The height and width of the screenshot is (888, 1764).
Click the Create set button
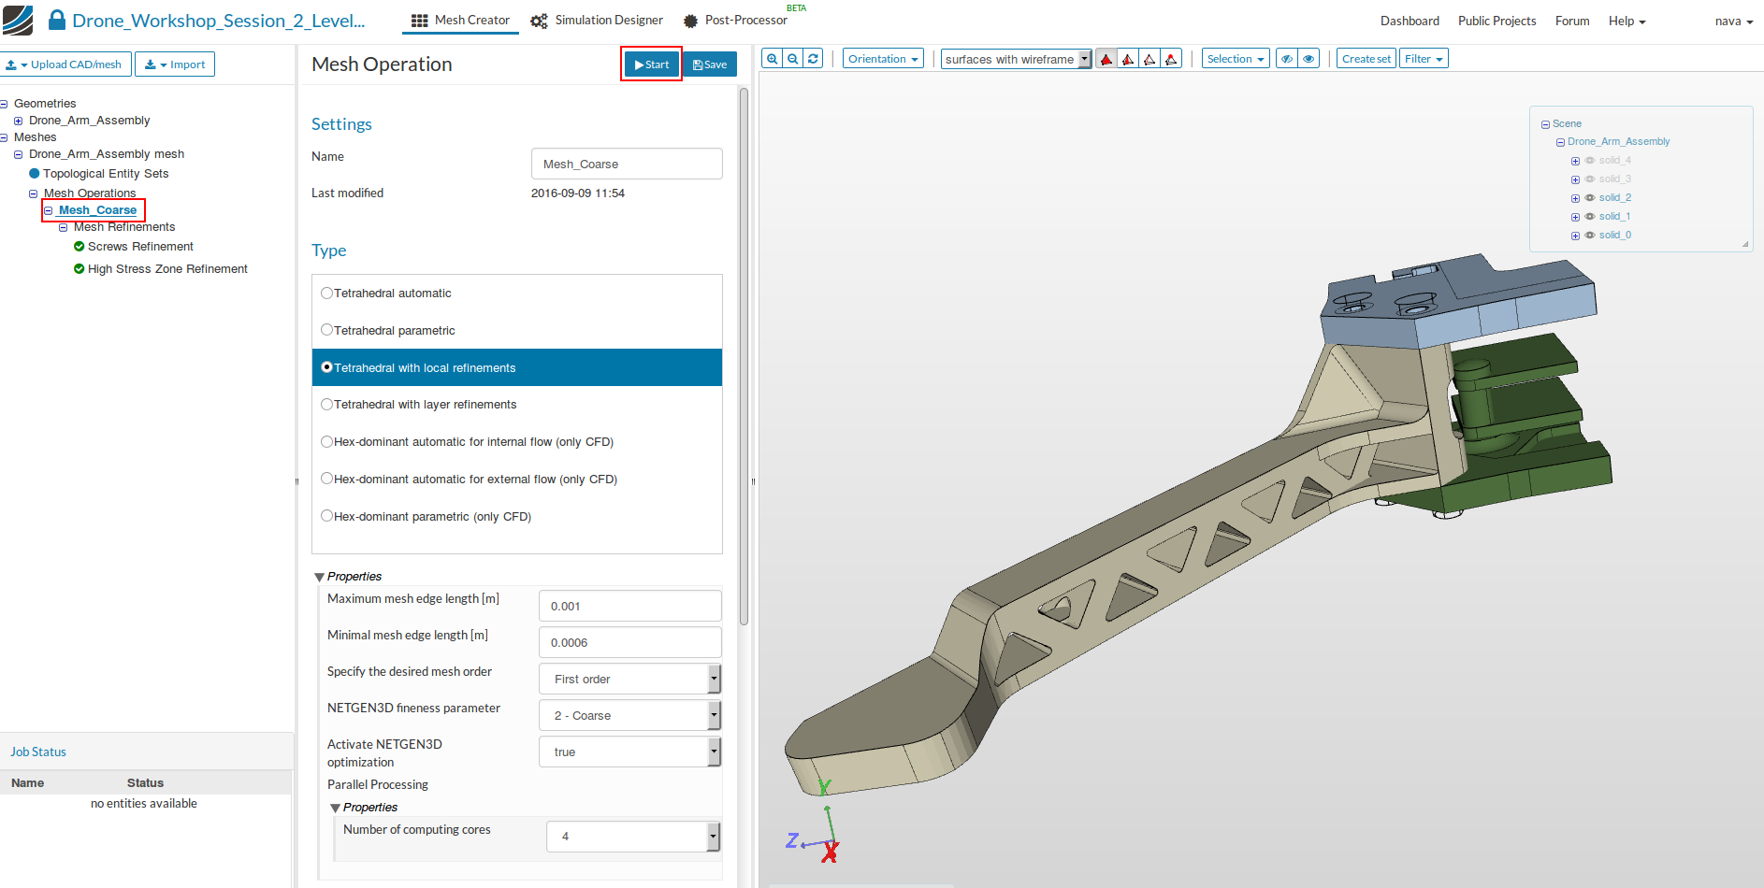(1366, 59)
